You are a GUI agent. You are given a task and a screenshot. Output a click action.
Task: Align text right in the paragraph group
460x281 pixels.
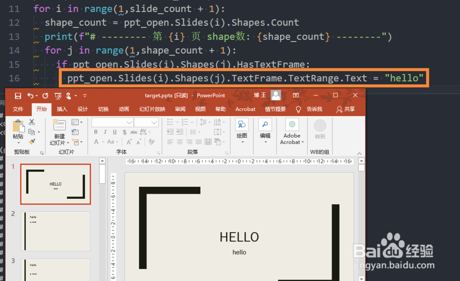click(x=189, y=142)
